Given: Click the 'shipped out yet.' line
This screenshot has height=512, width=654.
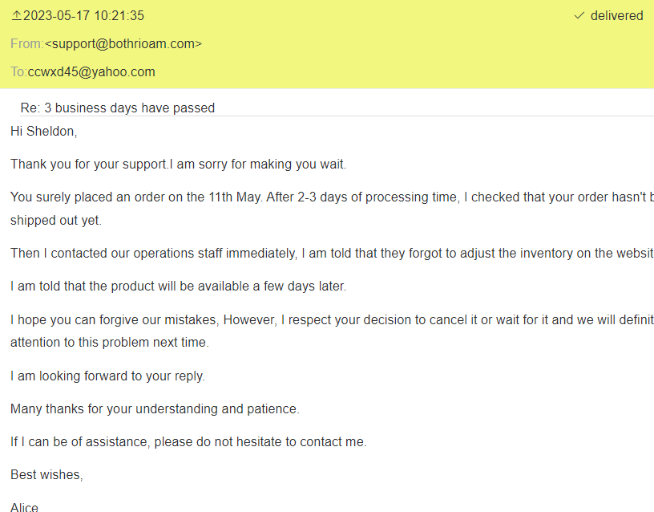Looking at the screenshot, I should pos(56,220).
